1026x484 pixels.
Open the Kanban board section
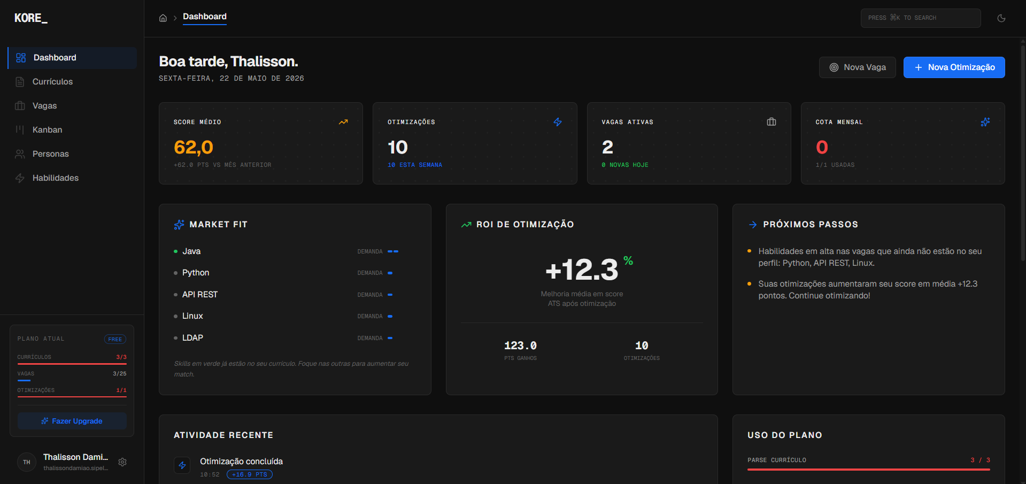click(72, 130)
